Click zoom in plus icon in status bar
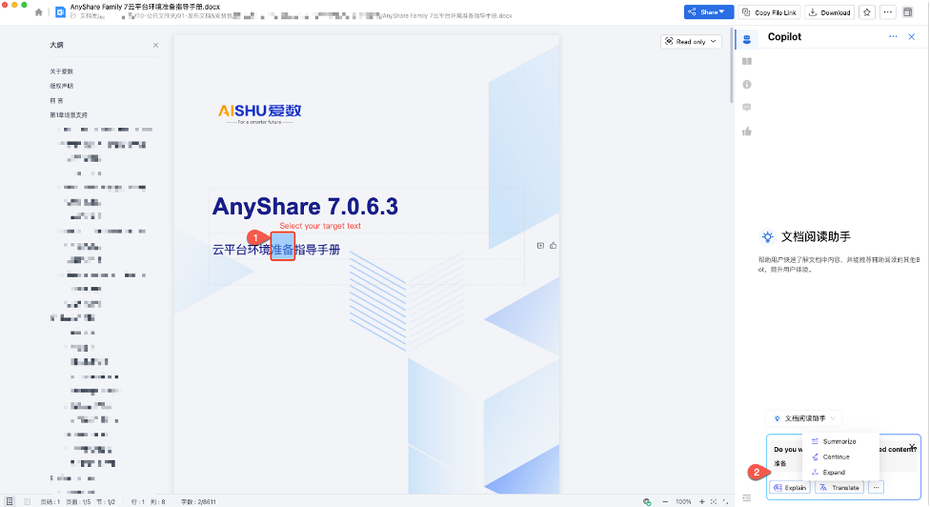 pyautogui.click(x=699, y=501)
